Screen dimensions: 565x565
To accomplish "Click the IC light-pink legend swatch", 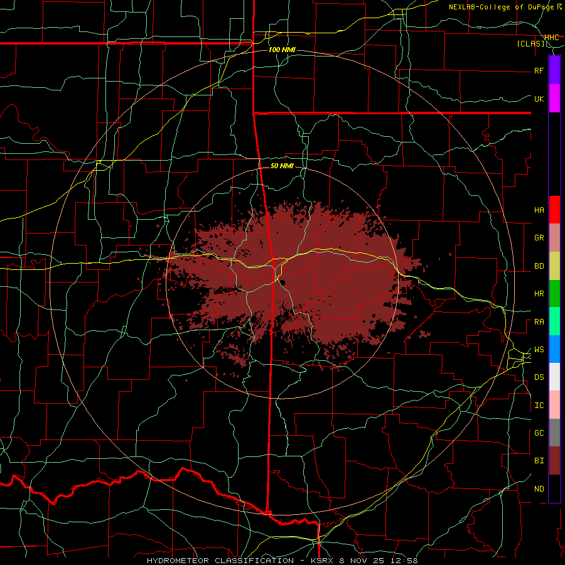I will coord(554,405).
